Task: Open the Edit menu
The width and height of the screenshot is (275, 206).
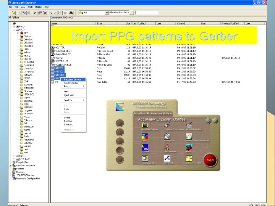Action: (16, 7)
